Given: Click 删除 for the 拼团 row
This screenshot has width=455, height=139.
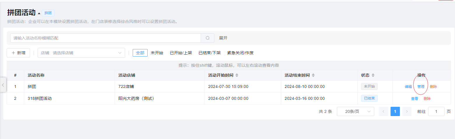Looking at the screenshot, I should [x=433, y=86].
